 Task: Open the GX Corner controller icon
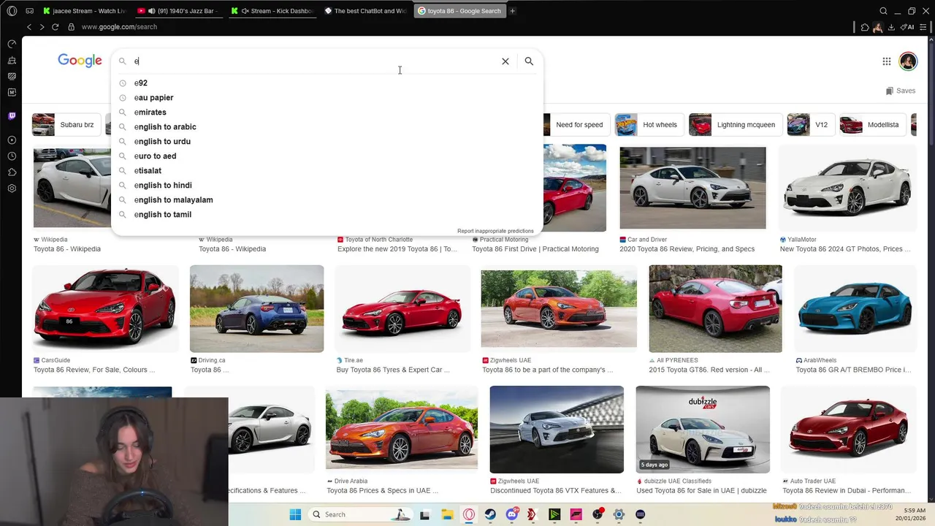point(29,11)
